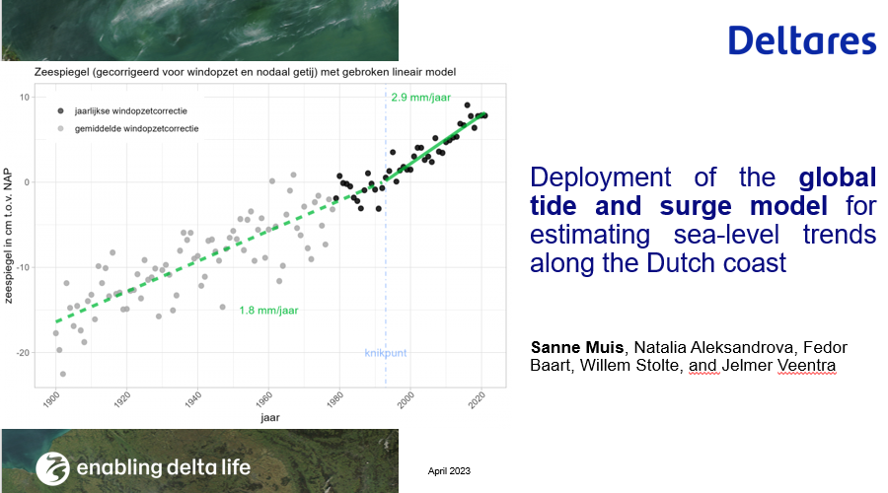Click the x-axis tick 2000

point(407,399)
